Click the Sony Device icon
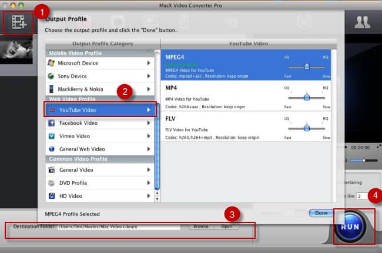 [x=51, y=76]
